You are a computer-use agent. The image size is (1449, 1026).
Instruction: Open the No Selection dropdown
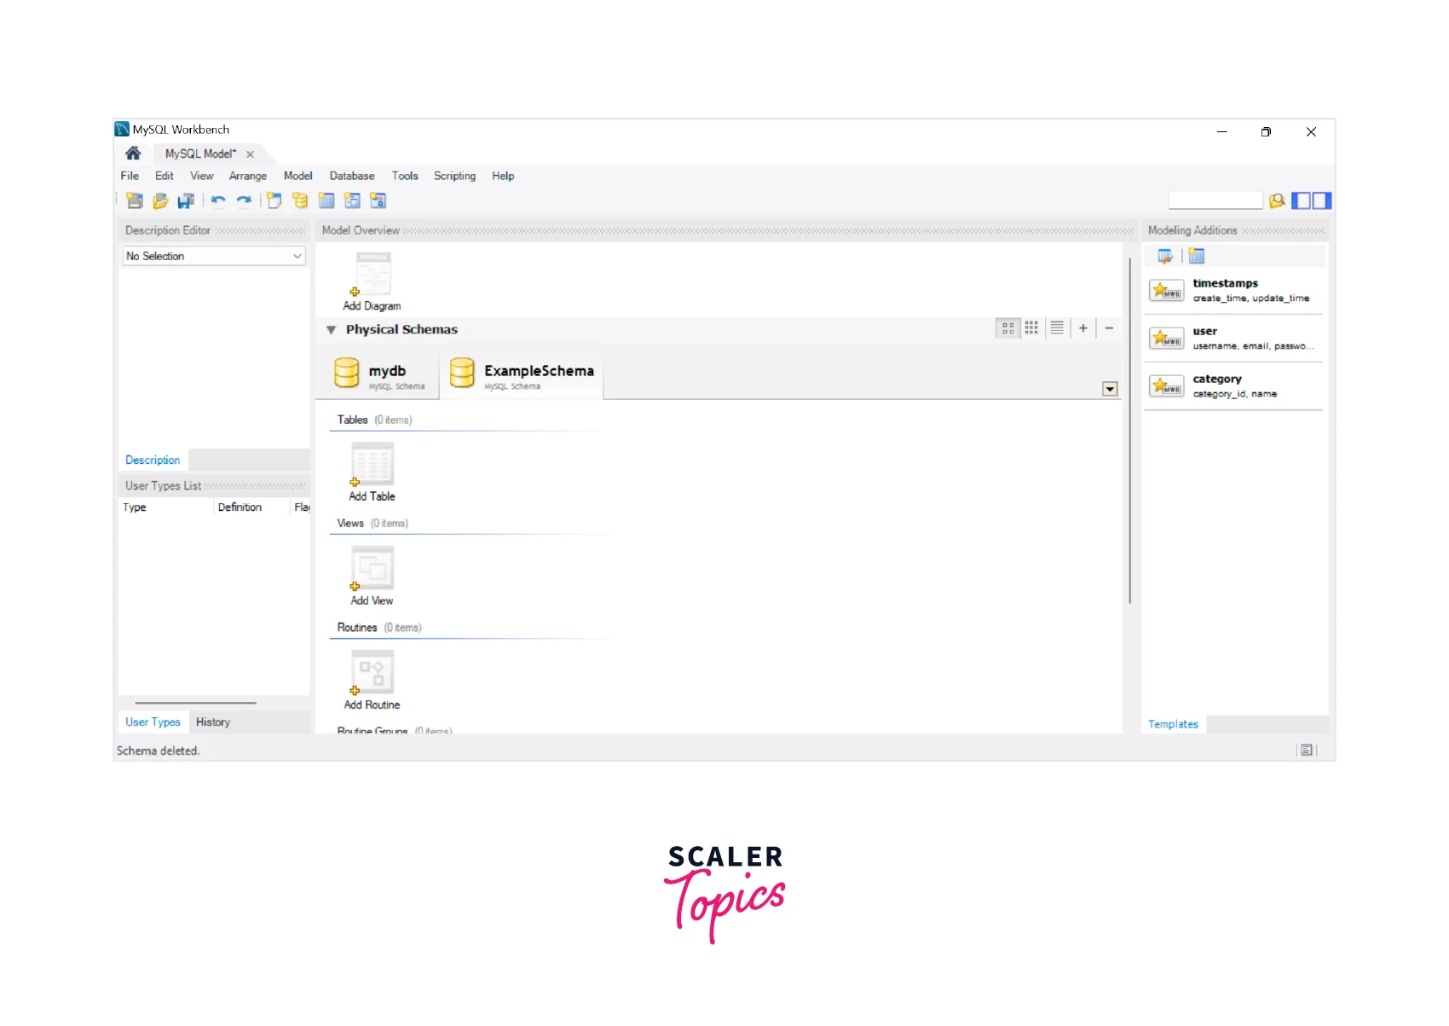pos(214,256)
